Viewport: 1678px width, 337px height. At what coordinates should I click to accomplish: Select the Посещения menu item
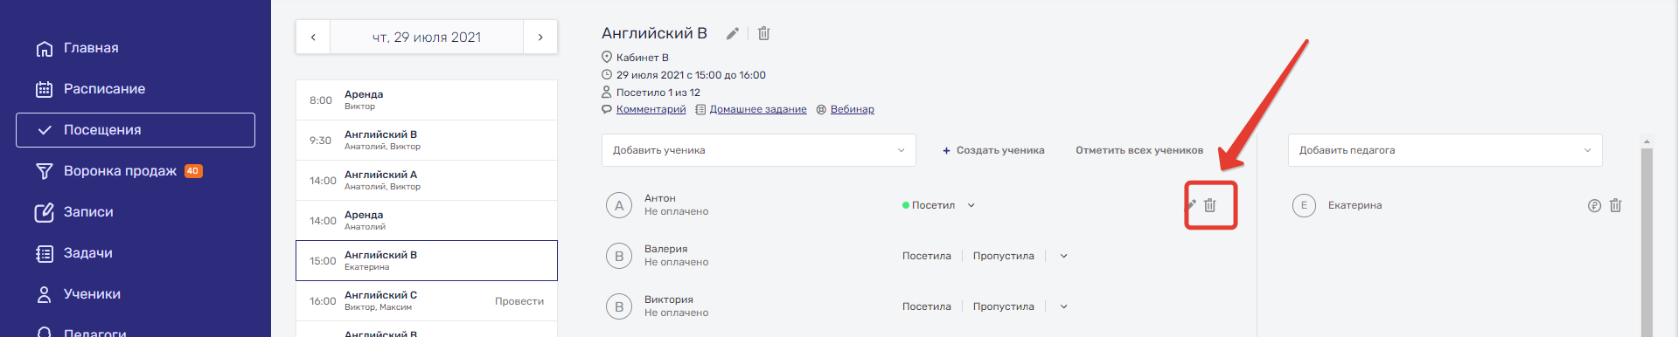tap(136, 130)
